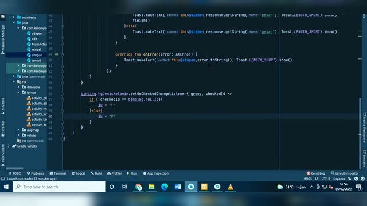Fold the onError function using gutter marker

pyautogui.click(x=63, y=54)
